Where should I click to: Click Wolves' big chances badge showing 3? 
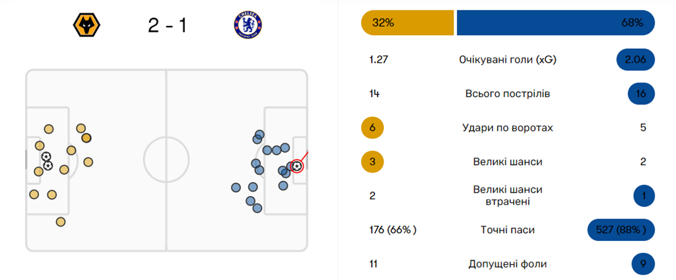tap(373, 161)
